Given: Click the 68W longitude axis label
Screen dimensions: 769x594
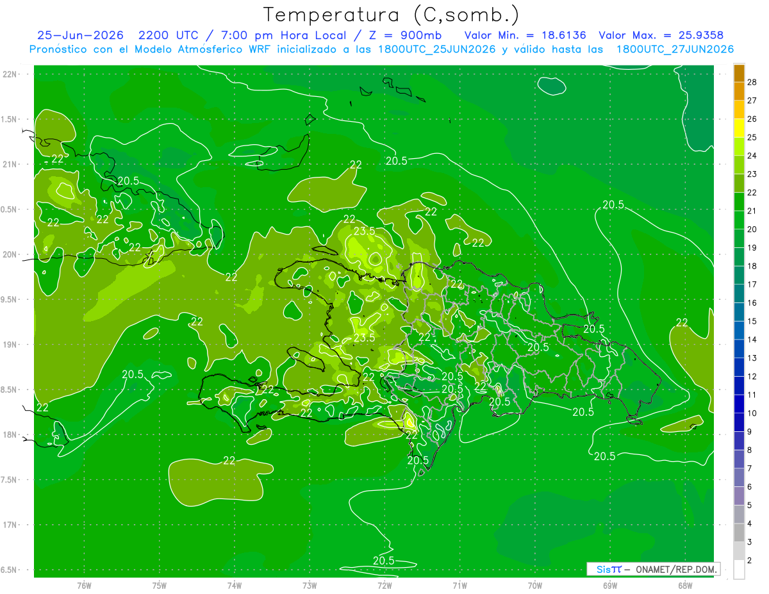Looking at the screenshot, I should click(684, 585).
